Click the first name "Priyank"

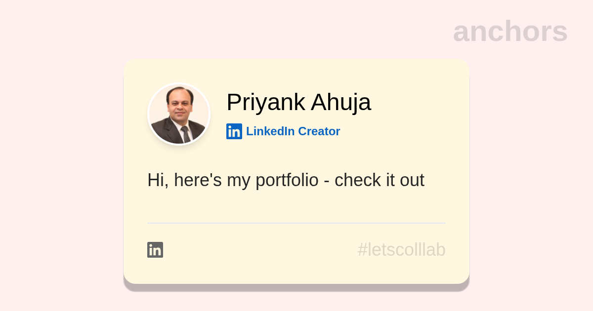[x=265, y=102]
